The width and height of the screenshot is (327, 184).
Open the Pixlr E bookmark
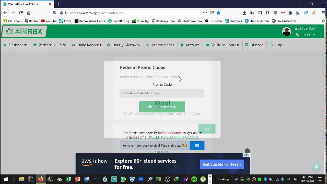click(x=65, y=21)
